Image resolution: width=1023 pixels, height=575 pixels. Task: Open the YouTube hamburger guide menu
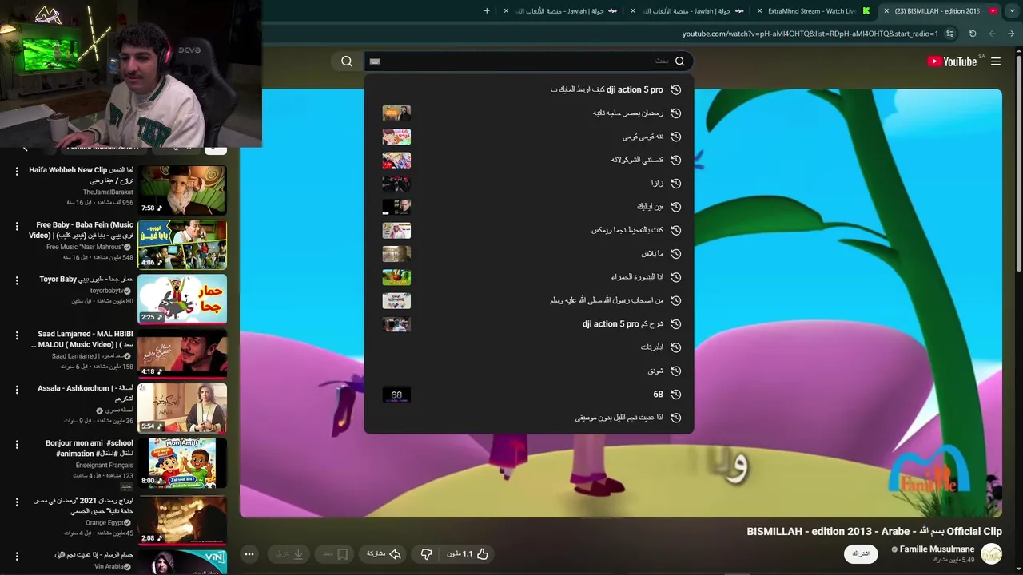(x=996, y=61)
